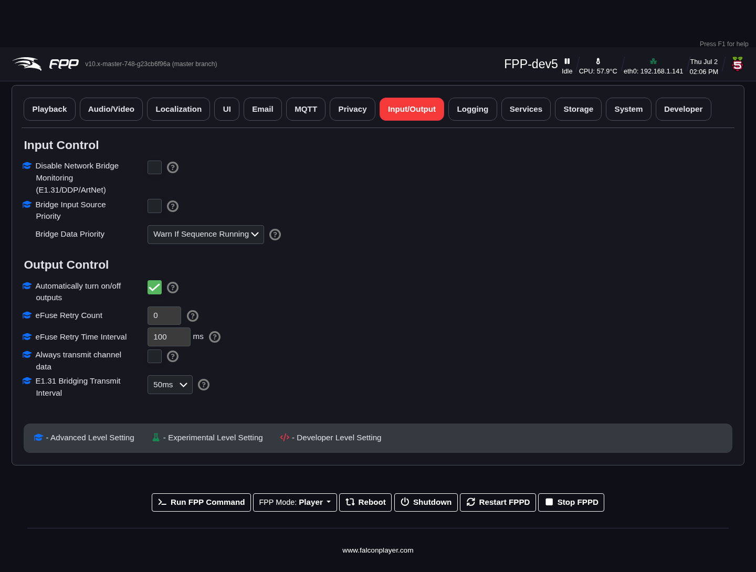Open help for eFuse Retry Count
756x572 pixels.
point(193,316)
